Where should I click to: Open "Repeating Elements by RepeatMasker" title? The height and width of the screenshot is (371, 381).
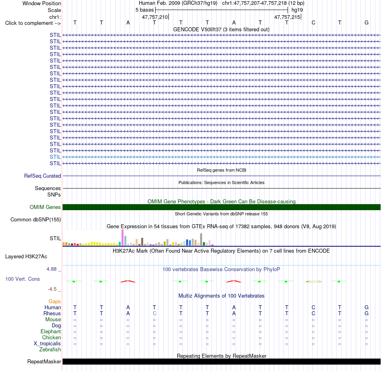tap(221, 356)
